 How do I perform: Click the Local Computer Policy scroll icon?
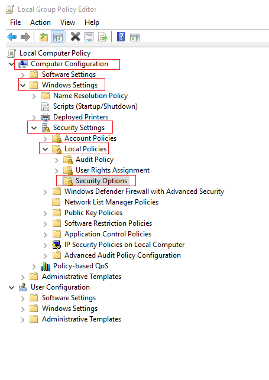pyautogui.click(x=12, y=53)
